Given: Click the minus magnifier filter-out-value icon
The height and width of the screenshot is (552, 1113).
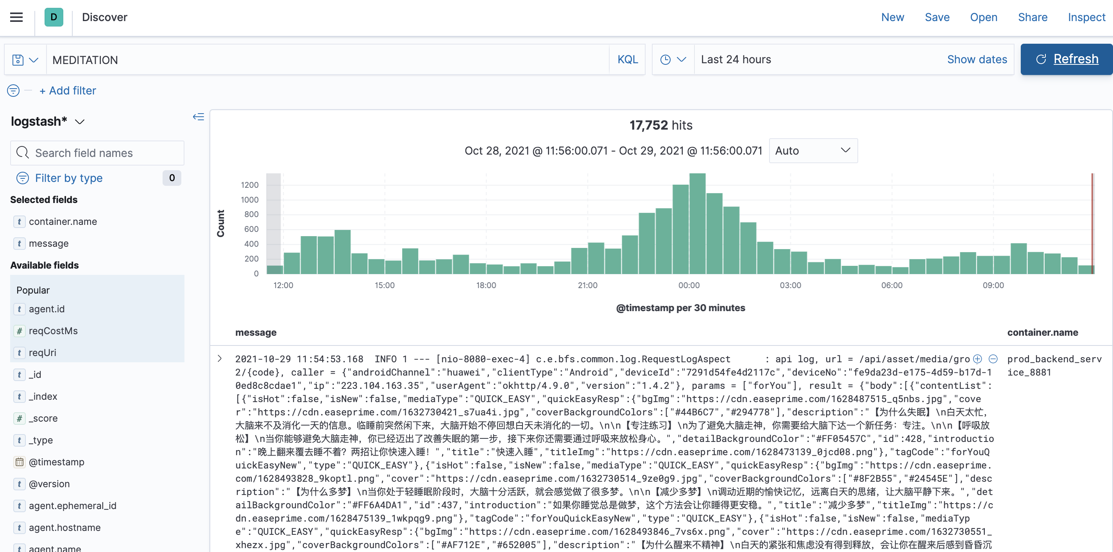Looking at the screenshot, I should click(993, 359).
